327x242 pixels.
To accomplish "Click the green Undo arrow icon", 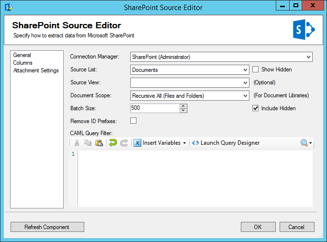I will [x=113, y=143].
